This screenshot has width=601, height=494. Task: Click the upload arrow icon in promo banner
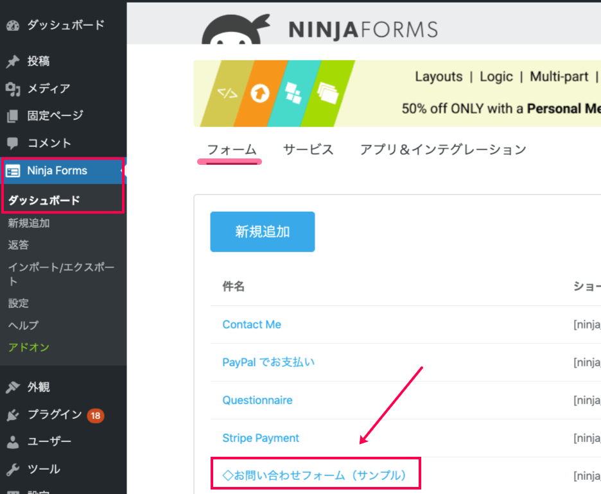tap(260, 94)
